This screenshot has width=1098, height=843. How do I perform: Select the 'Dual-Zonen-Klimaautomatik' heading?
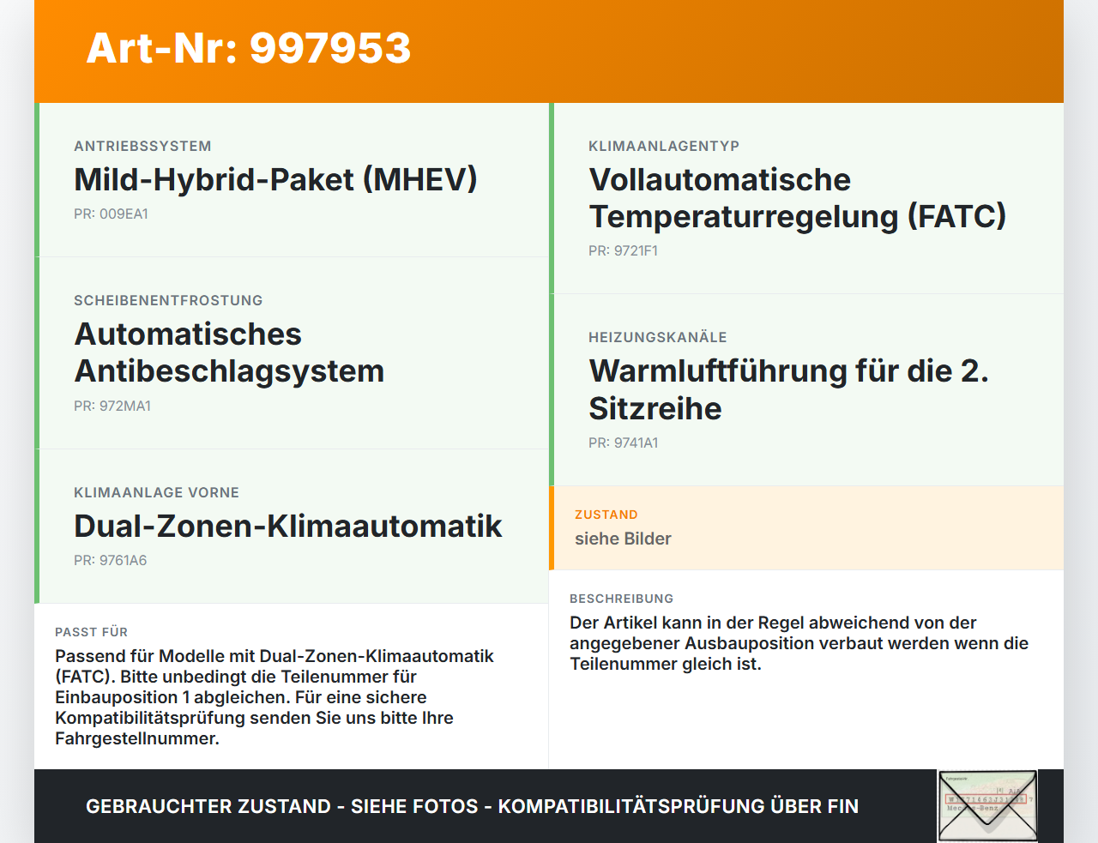pyautogui.click(x=288, y=526)
